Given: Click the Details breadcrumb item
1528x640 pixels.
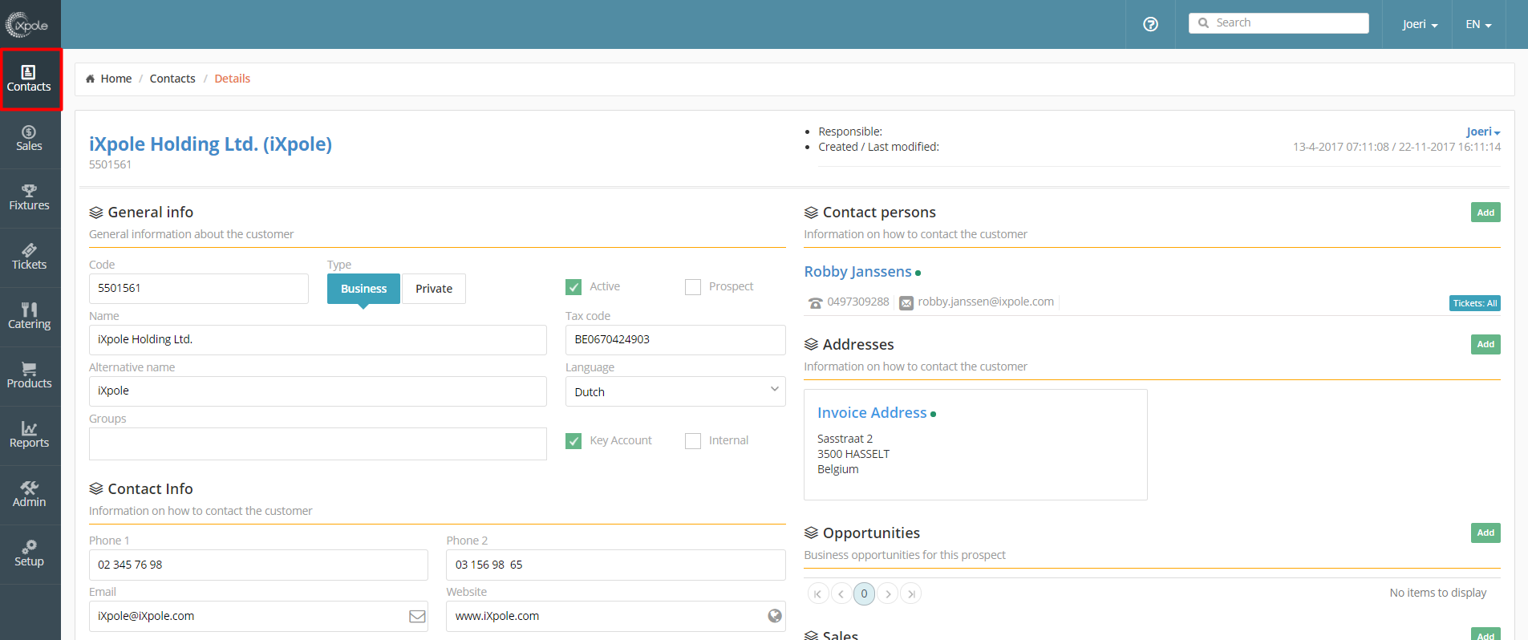Looking at the screenshot, I should (233, 79).
